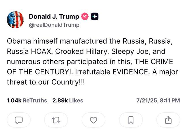
Task: Click the 7/21/25, 8:11 PM timestamp
Action: pyautogui.click(x=158, y=101)
